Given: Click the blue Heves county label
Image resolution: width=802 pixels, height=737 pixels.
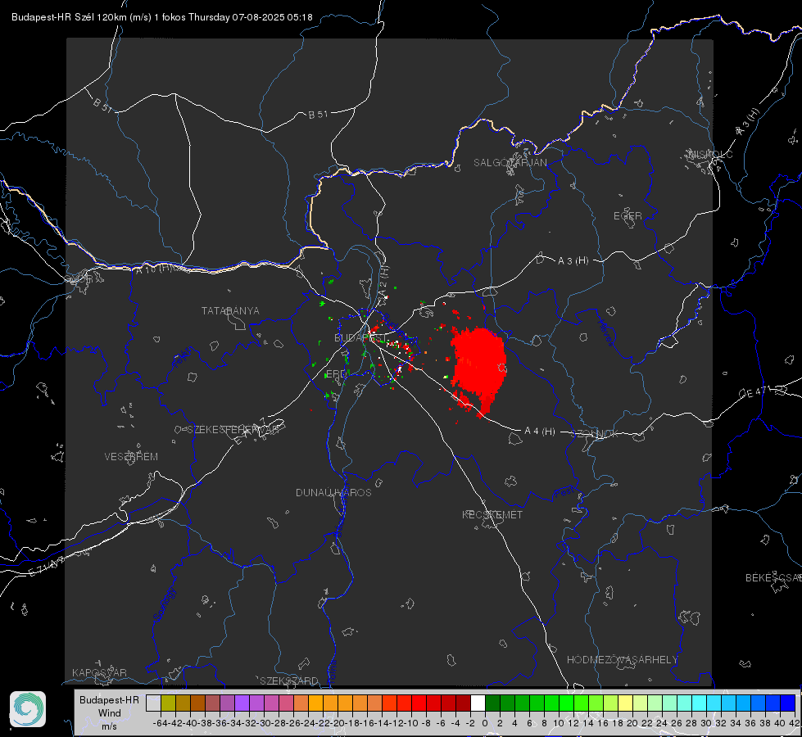Looking at the screenshot, I should point(605,332).
